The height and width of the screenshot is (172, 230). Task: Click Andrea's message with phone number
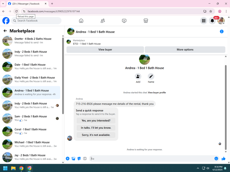point(115,104)
